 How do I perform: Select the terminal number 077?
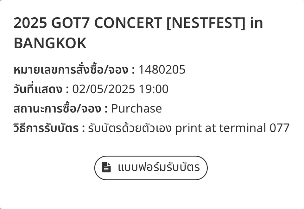coord(280,128)
